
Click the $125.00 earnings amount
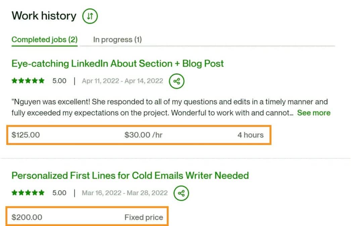(x=26, y=135)
